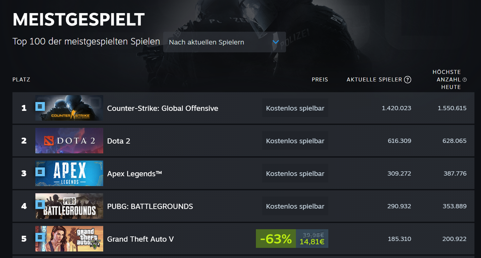This screenshot has height=258, width=481.
Task: Click help icon next to Aktuelle Spieler
Action: (408, 79)
